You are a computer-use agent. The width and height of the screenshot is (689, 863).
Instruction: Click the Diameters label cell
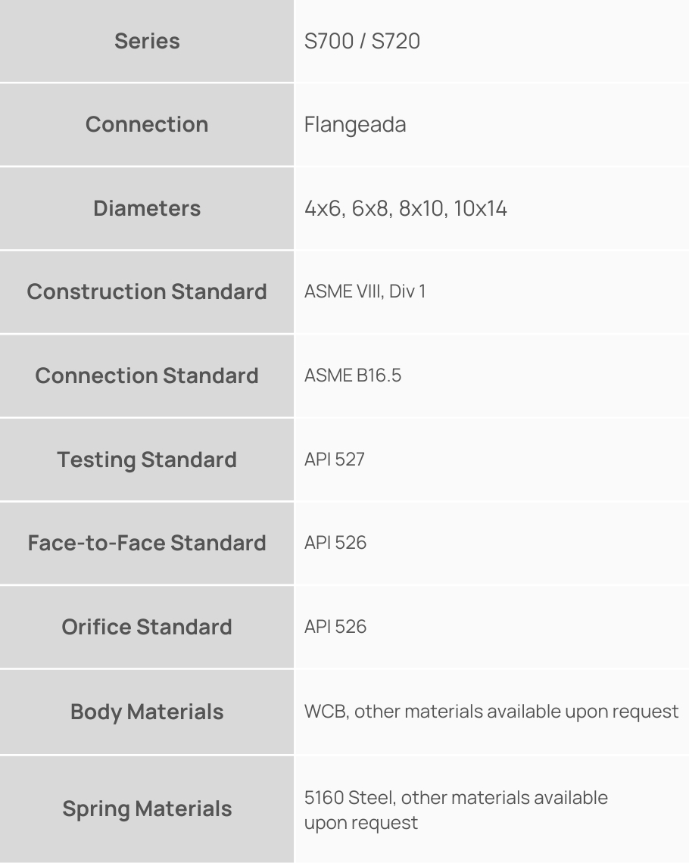coord(147,208)
